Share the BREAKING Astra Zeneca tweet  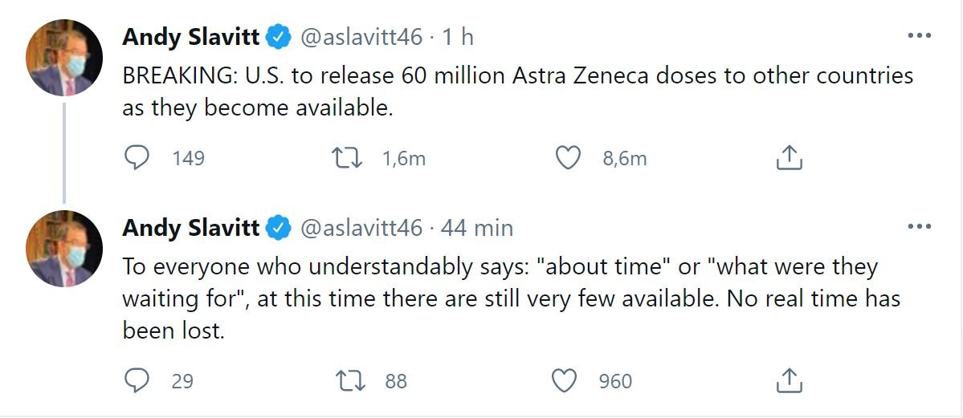pos(790,158)
